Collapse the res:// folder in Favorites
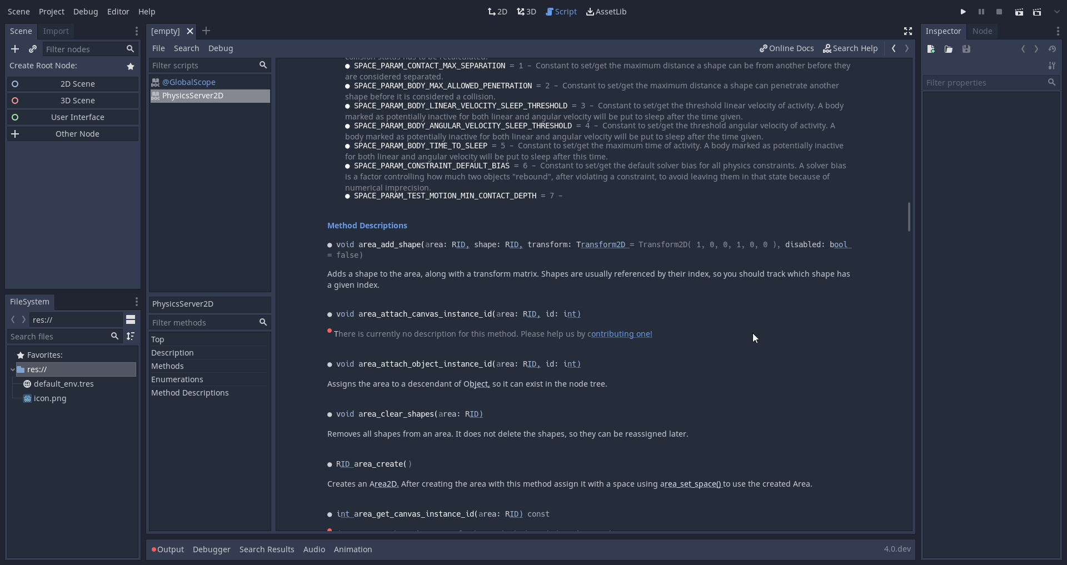 12,369
